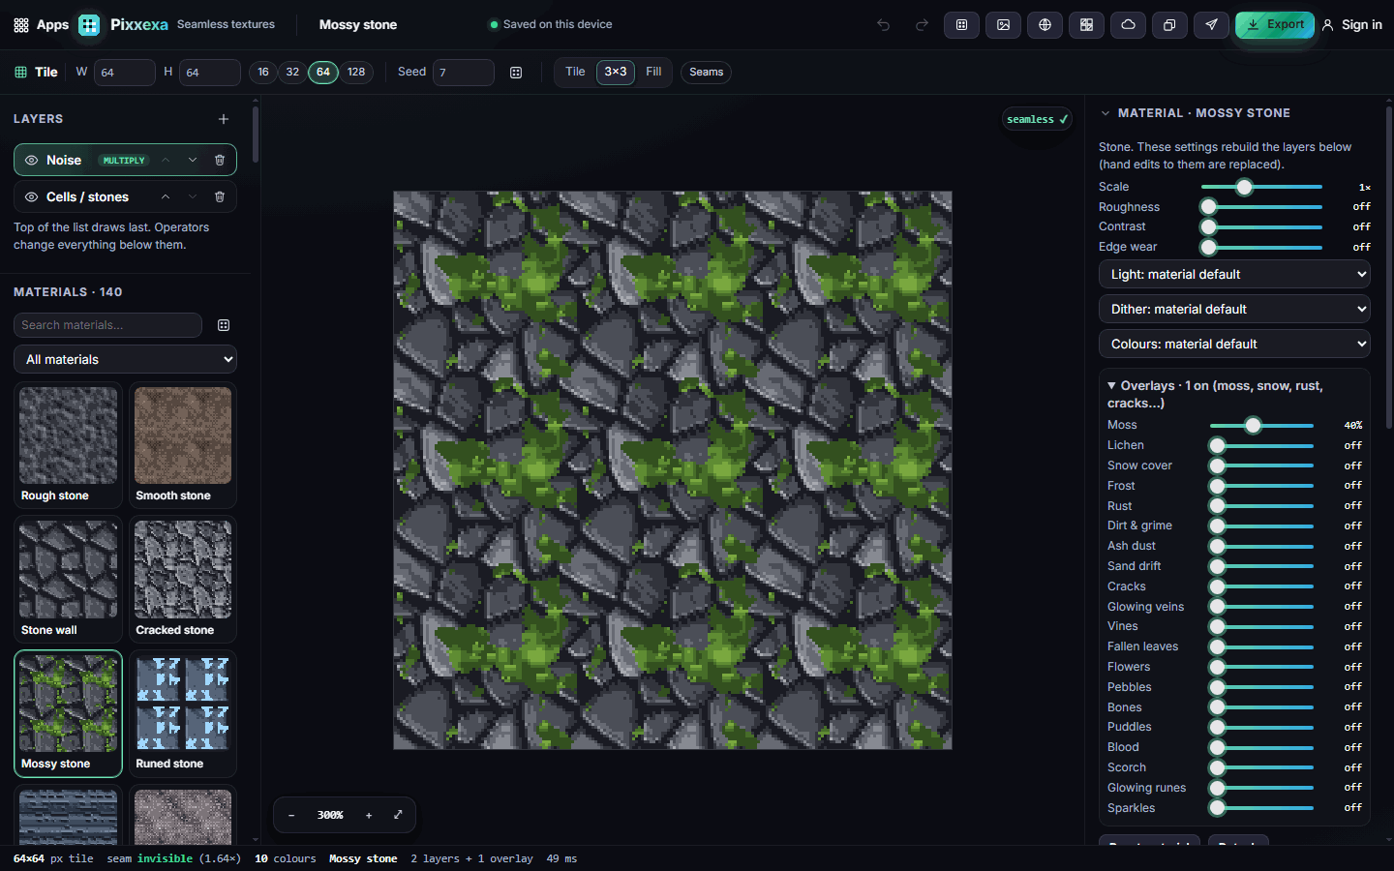
Task: Move the Noise layer down
Action: point(193,161)
